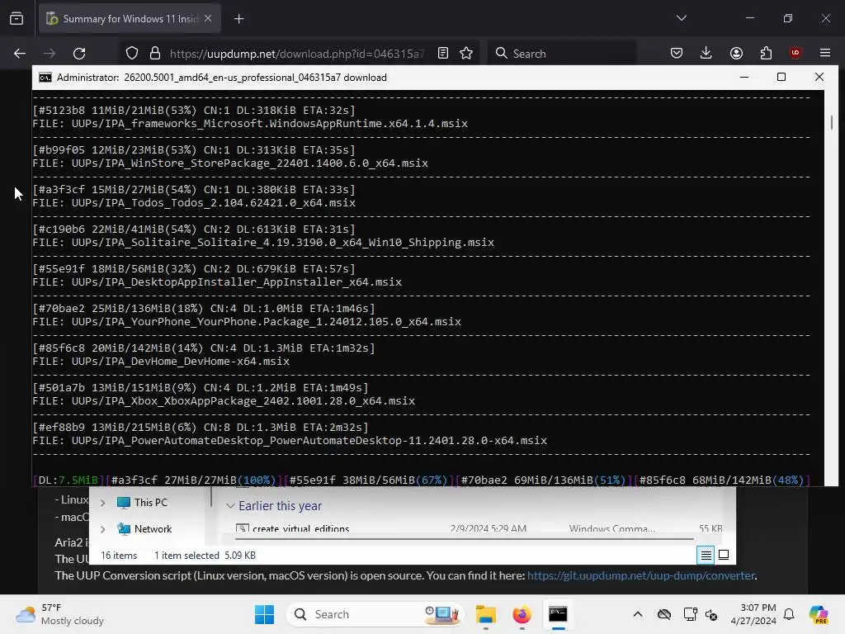This screenshot has width=845, height=634.
Task: Open Firefox View tab manager icon
Action: point(17,19)
